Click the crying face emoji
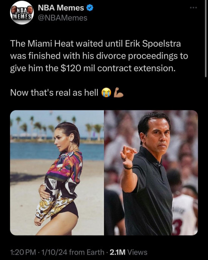208x260 pixels. pos(106,92)
